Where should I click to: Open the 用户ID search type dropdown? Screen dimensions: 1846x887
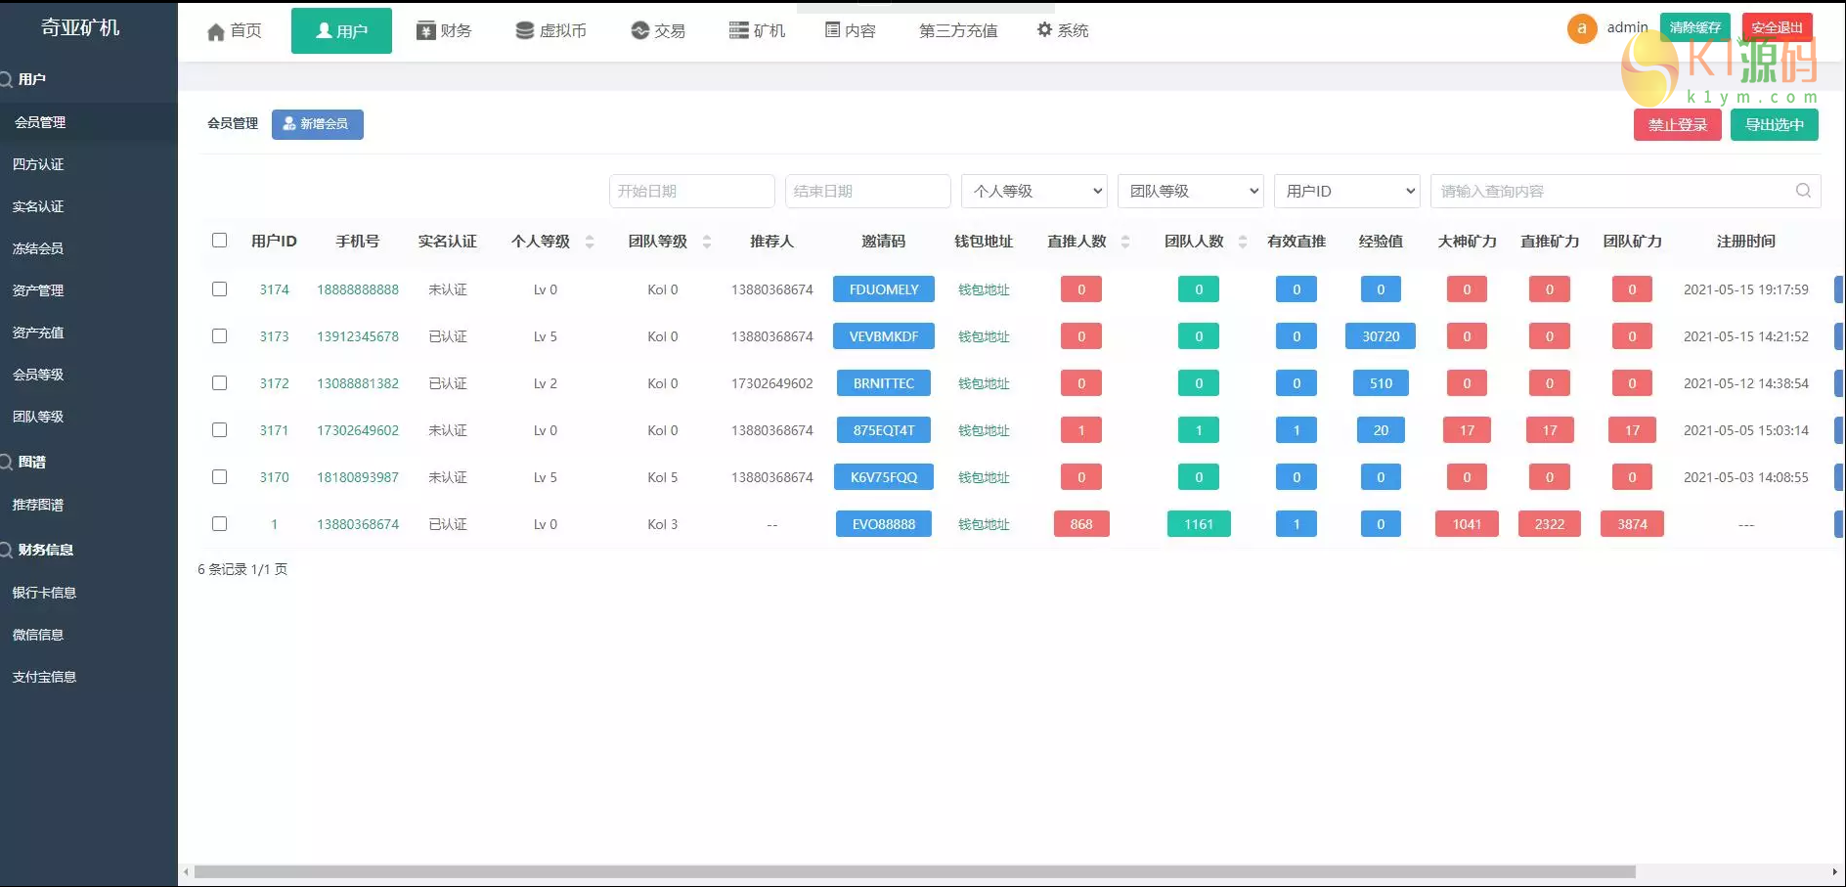pos(1346,192)
